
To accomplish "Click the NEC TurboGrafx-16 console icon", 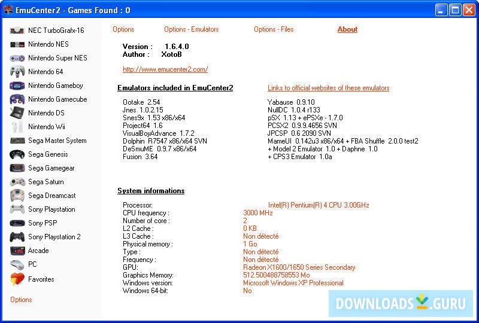I will click(17, 31).
